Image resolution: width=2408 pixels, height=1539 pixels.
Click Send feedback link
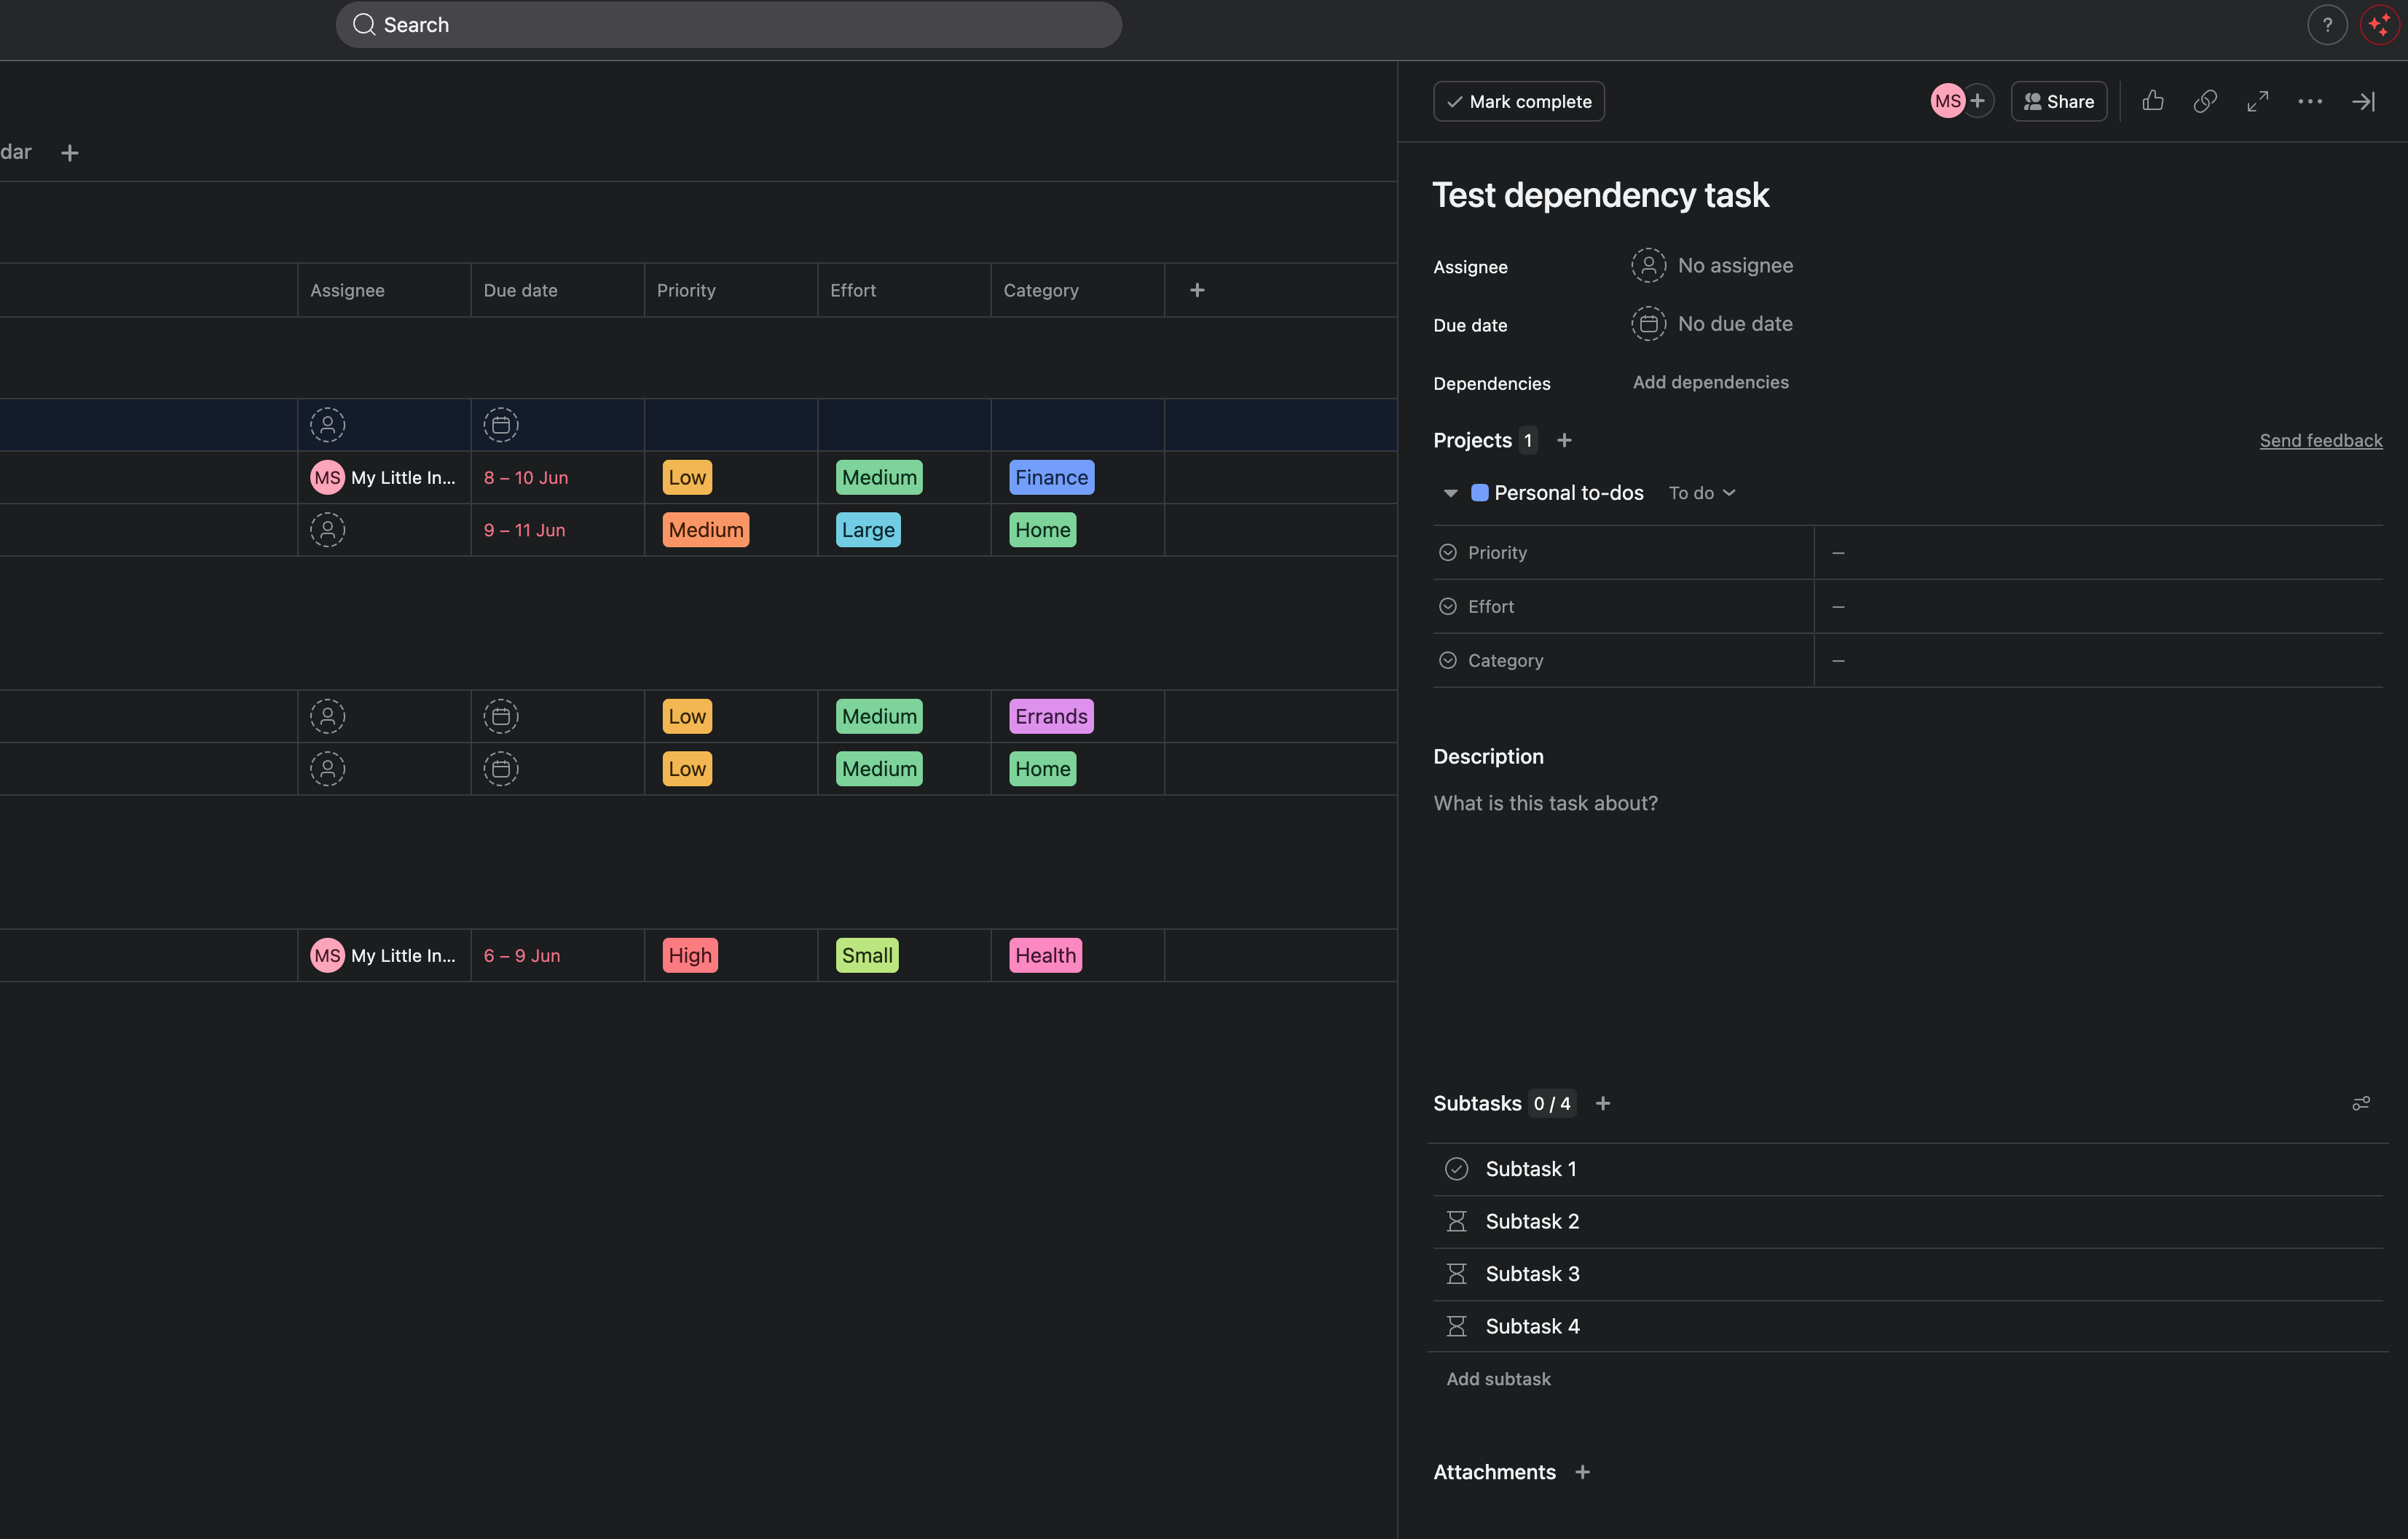2320,440
